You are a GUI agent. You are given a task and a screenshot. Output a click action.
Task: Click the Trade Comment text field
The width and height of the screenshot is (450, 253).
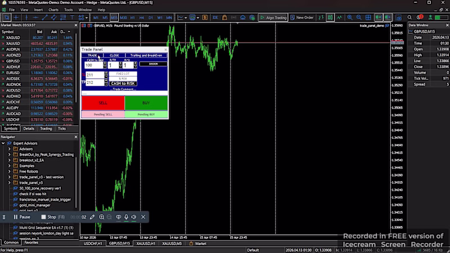[124, 93]
